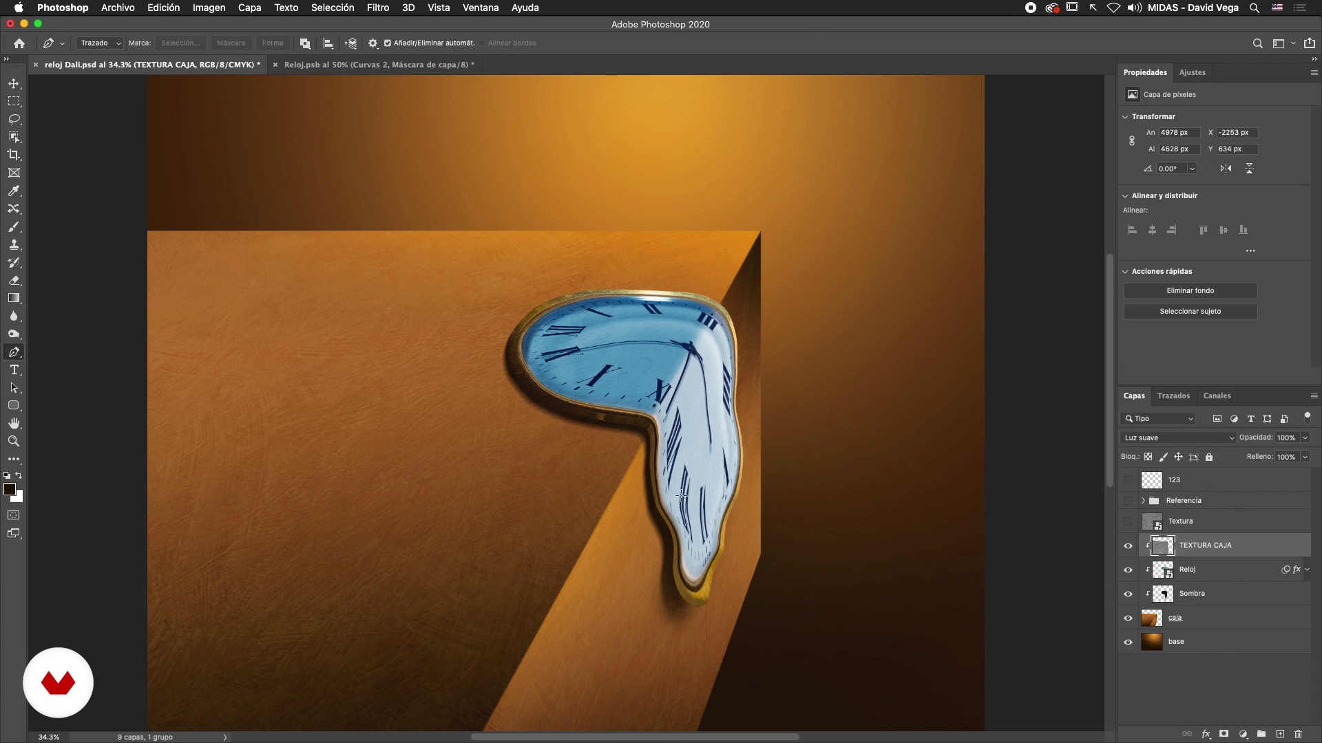Click the foreground color swatch

point(9,489)
